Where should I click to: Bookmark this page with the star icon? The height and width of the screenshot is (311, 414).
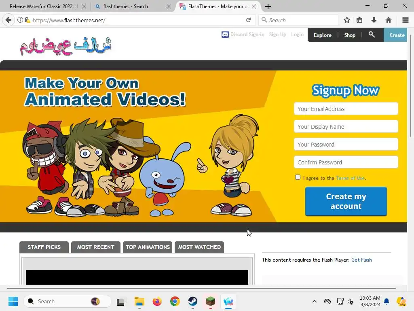[x=346, y=20]
